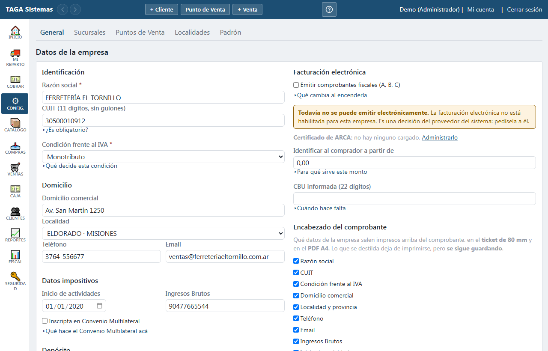Expand 'Qué cambia al encenderla'
548x351 pixels.
(330, 95)
